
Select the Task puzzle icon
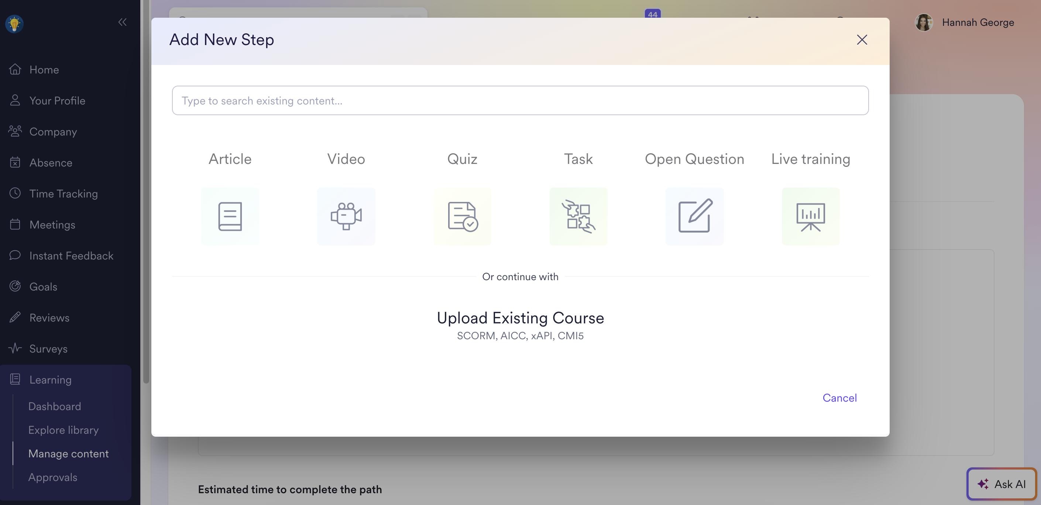[578, 216]
